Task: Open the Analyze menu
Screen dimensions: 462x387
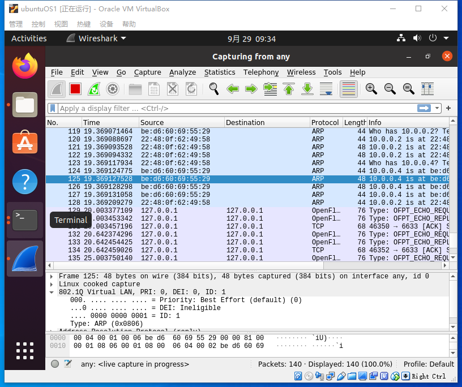Action: click(x=183, y=72)
